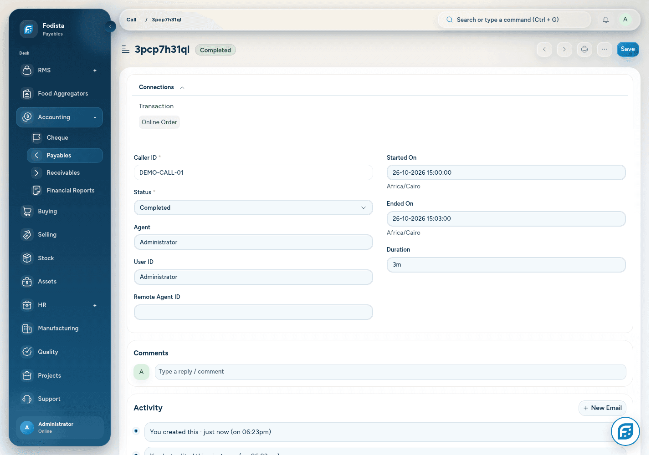The image size is (656, 455).
Task: Save the call document
Action: (x=628, y=49)
